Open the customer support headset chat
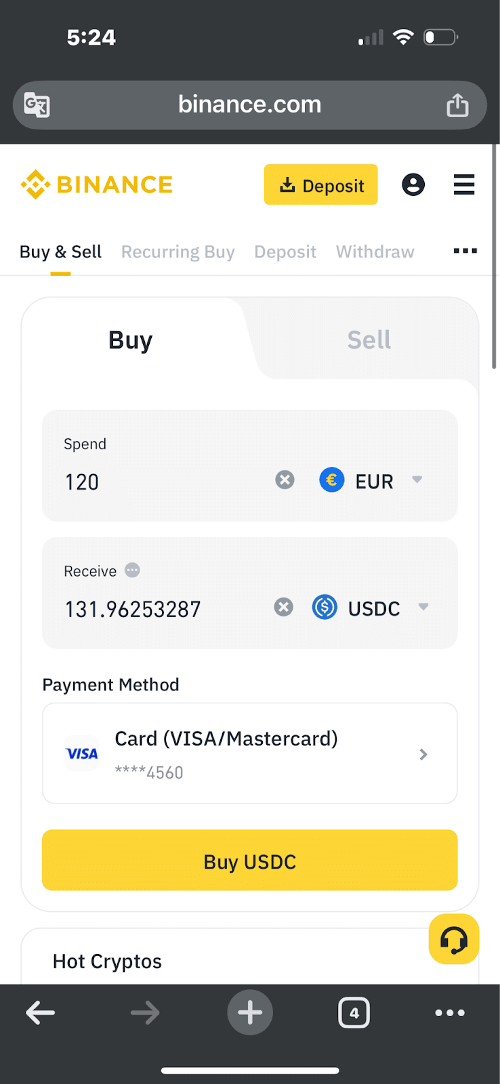Image resolution: width=500 pixels, height=1084 pixels. (453, 940)
